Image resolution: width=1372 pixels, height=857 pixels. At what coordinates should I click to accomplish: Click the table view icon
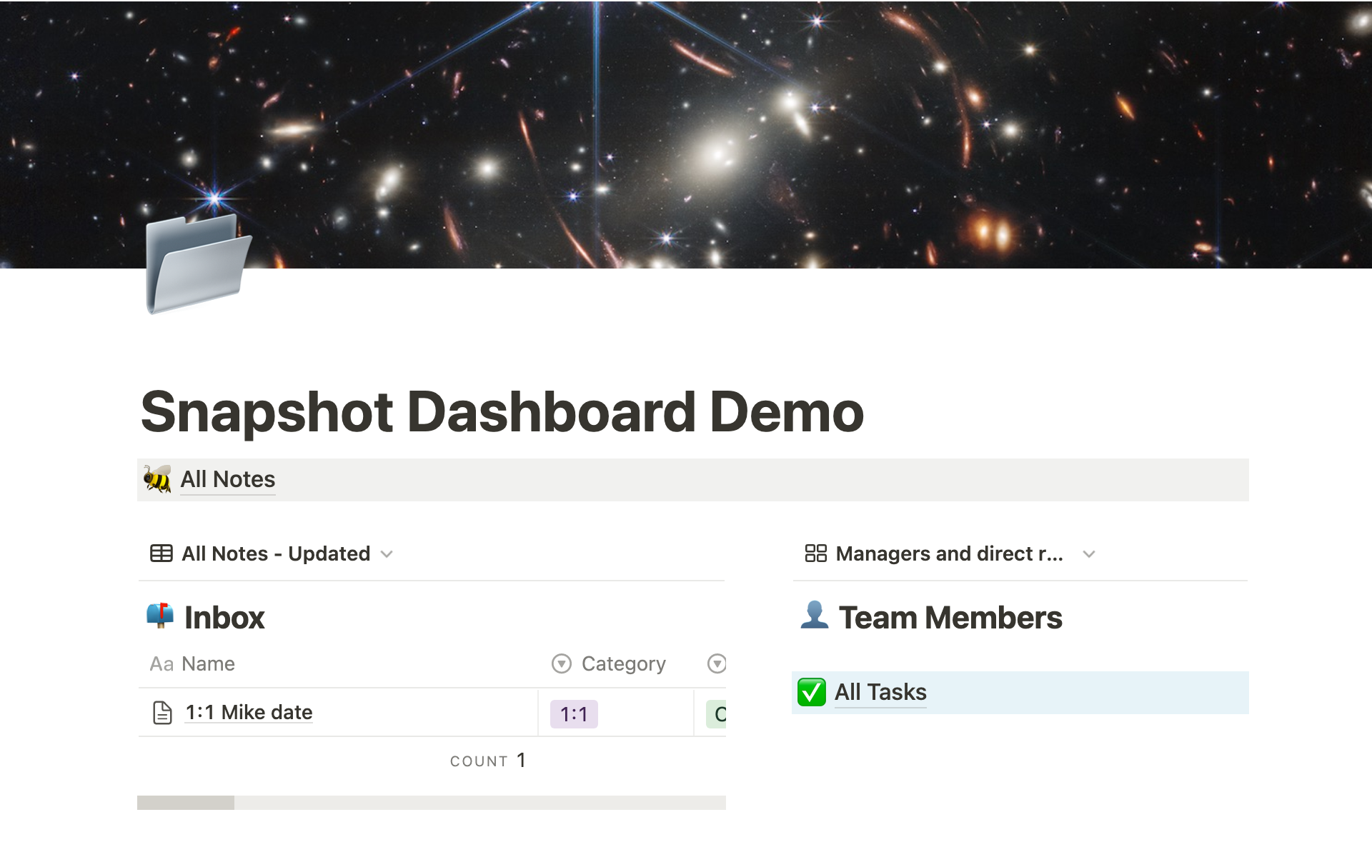pyautogui.click(x=161, y=553)
